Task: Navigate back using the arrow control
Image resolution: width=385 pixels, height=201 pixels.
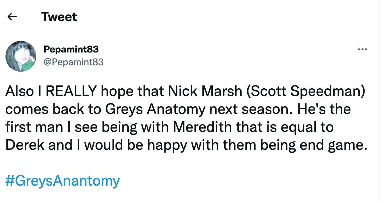Action: click(x=12, y=17)
